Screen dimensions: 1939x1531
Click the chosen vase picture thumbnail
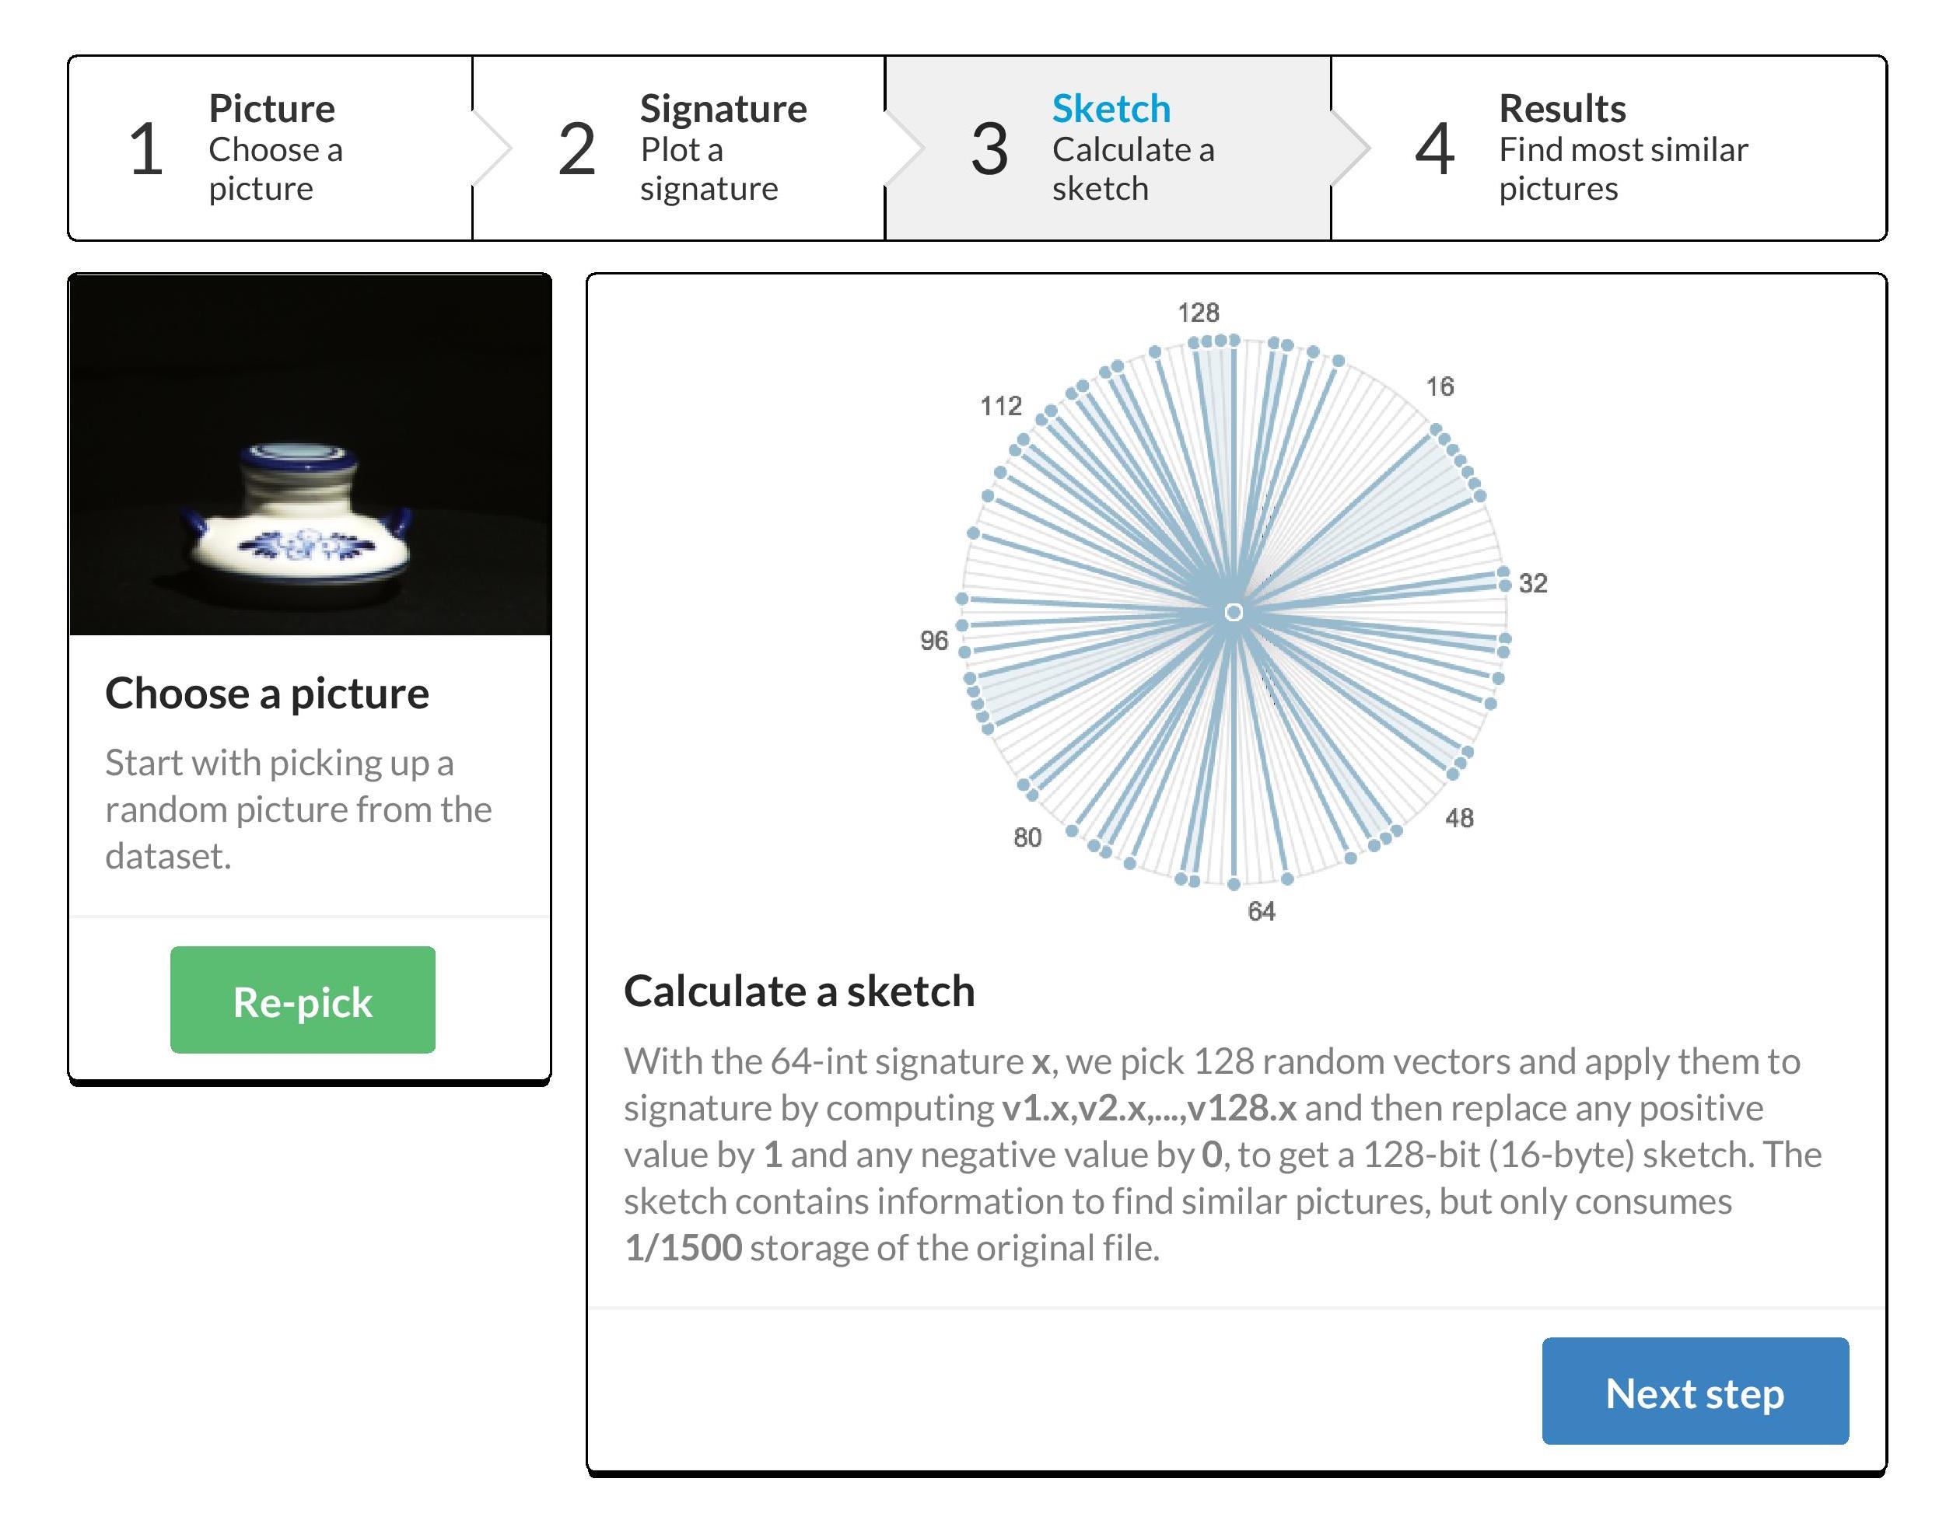pos(310,454)
